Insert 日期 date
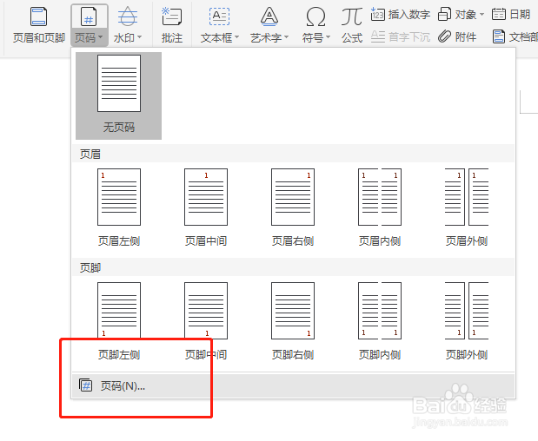Image resolution: width=538 pixels, height=441 pixels. click(x=511, y=15)
